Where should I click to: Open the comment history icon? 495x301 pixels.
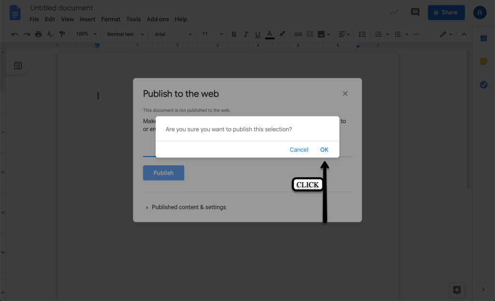pyautogui.click(x=415, y=13)
